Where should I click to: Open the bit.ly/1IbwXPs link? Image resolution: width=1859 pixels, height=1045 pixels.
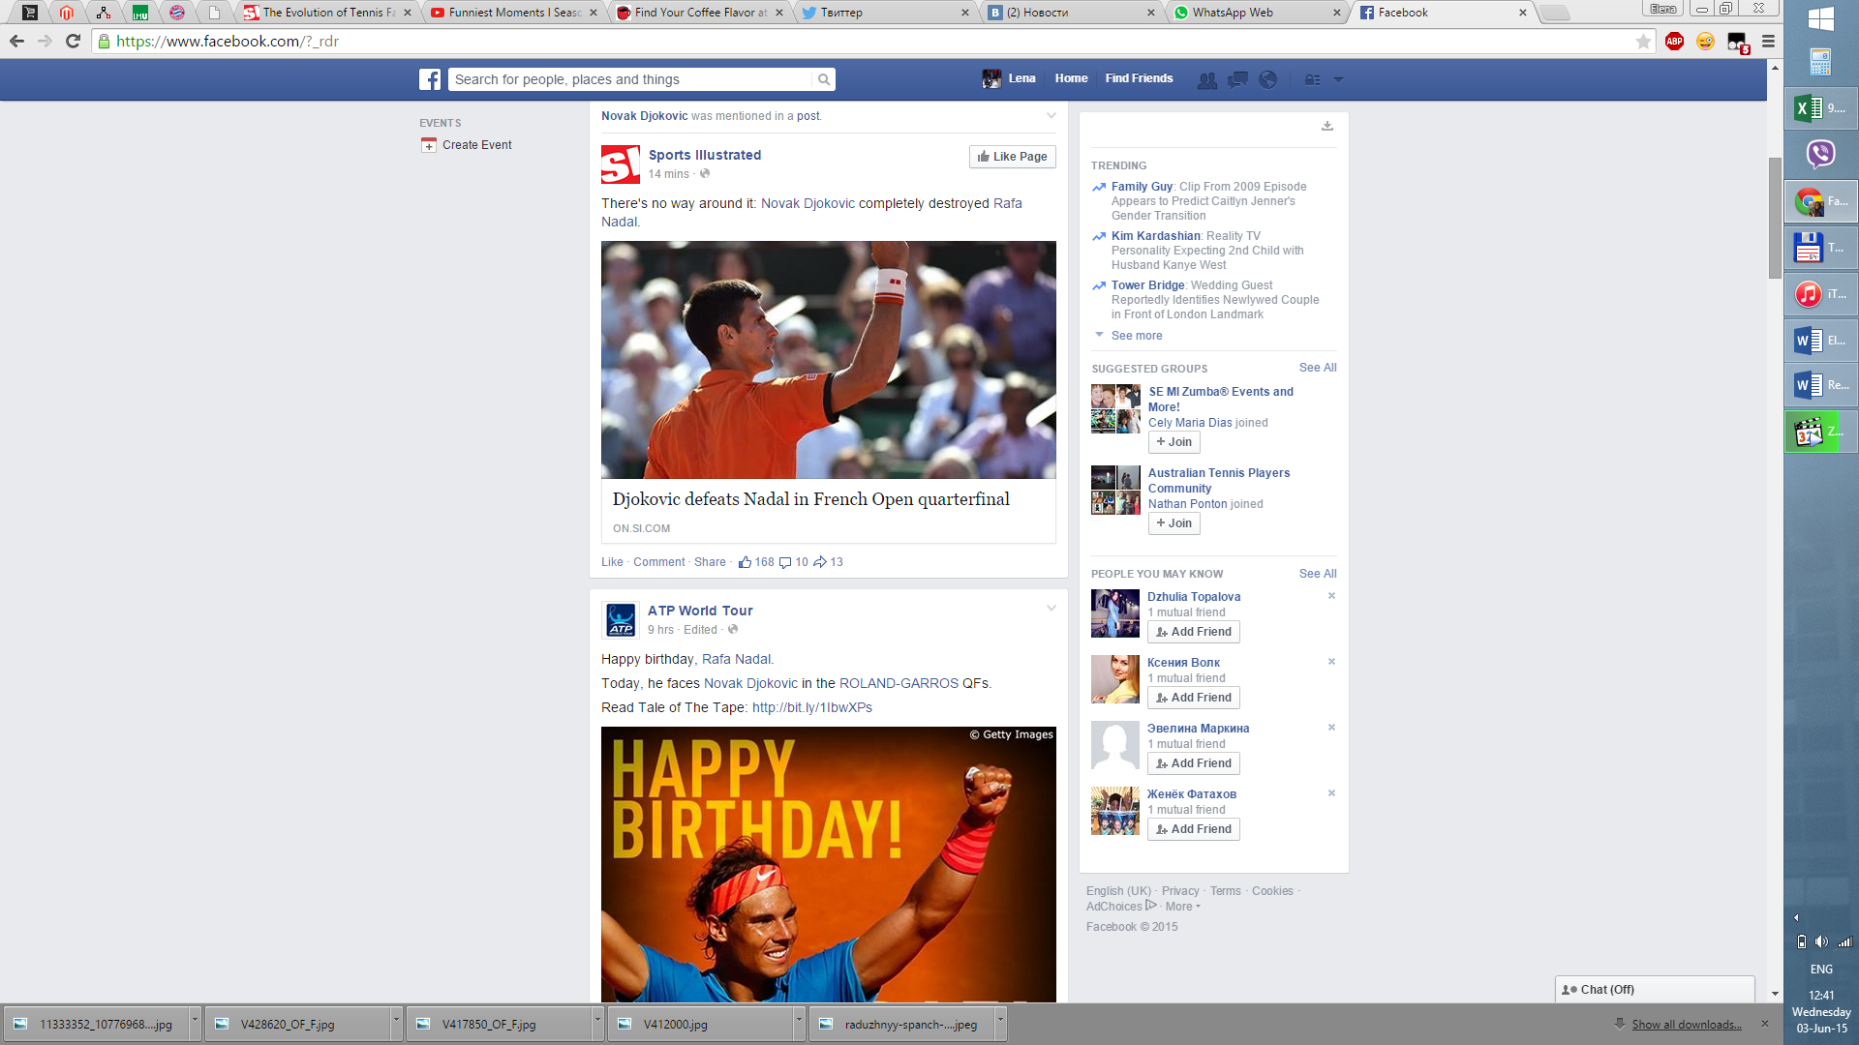pyautogui.click(x=811, y=707)
